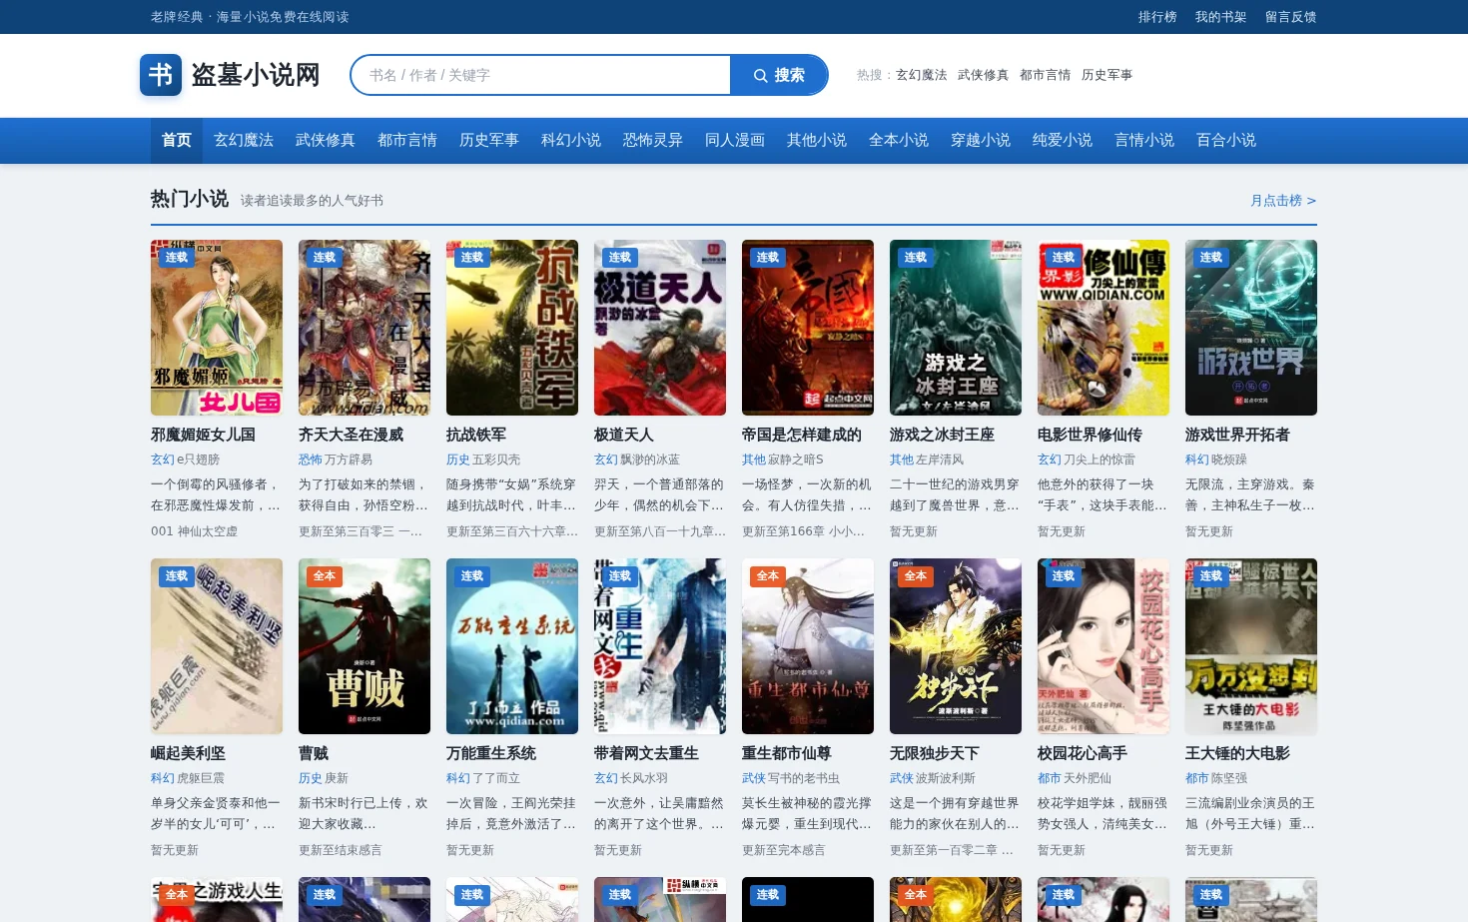
Task: Click the 游戏世界开拓者 title link
Action: click(x=1237, y=435)
